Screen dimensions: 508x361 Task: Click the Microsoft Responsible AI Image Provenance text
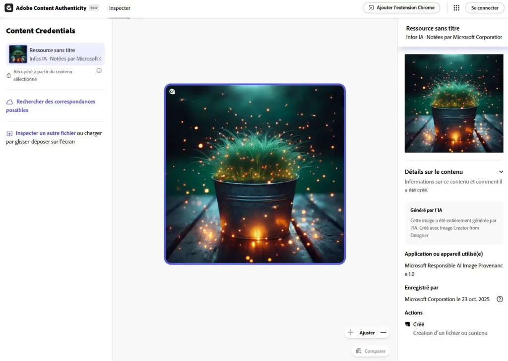click(453, 270)
